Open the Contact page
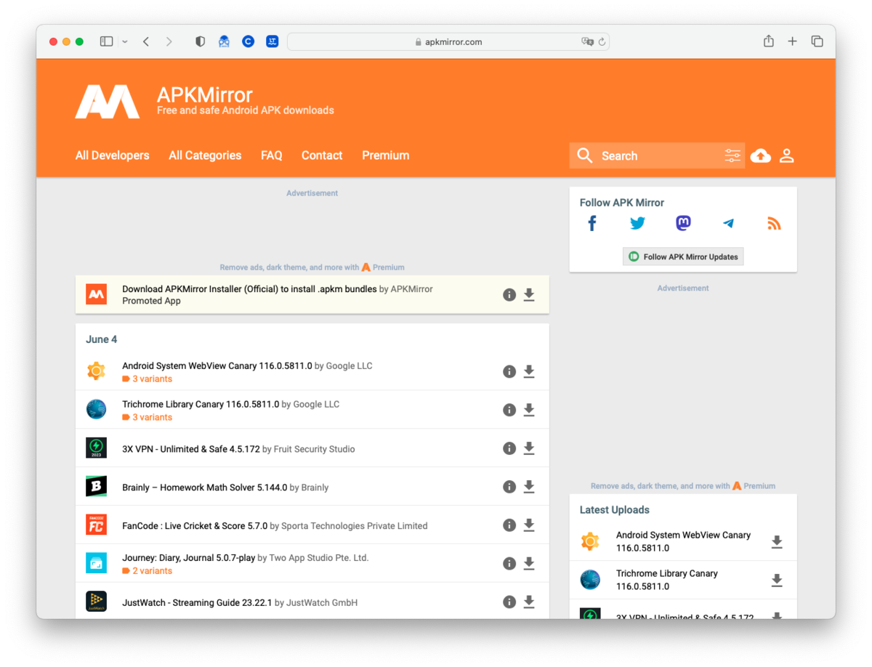Viewport: 872px width, 667px height. click(322, 155)
